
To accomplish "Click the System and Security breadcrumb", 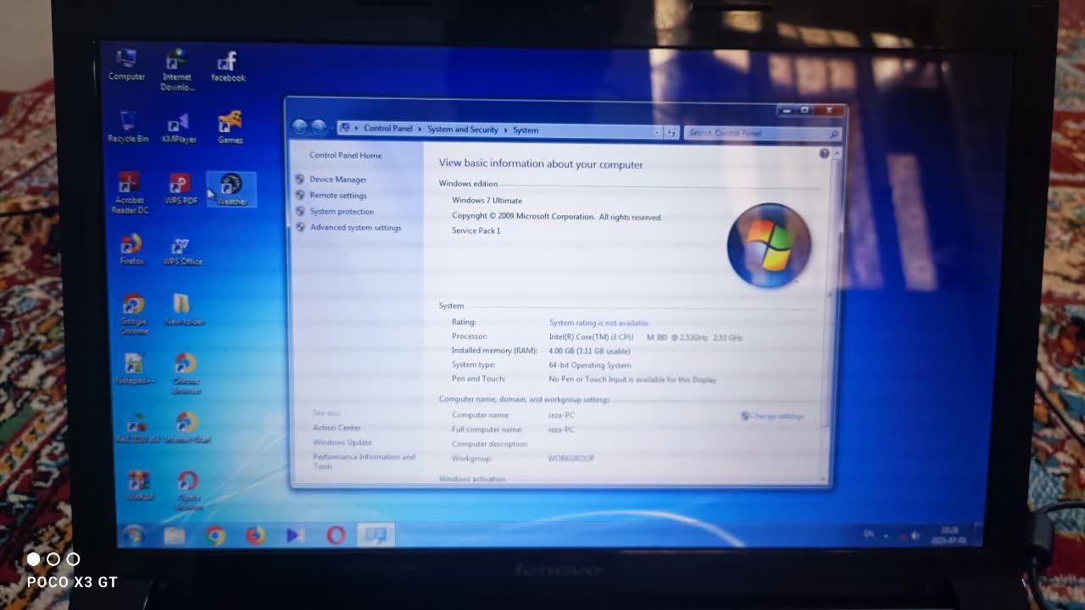I will 463,130.
